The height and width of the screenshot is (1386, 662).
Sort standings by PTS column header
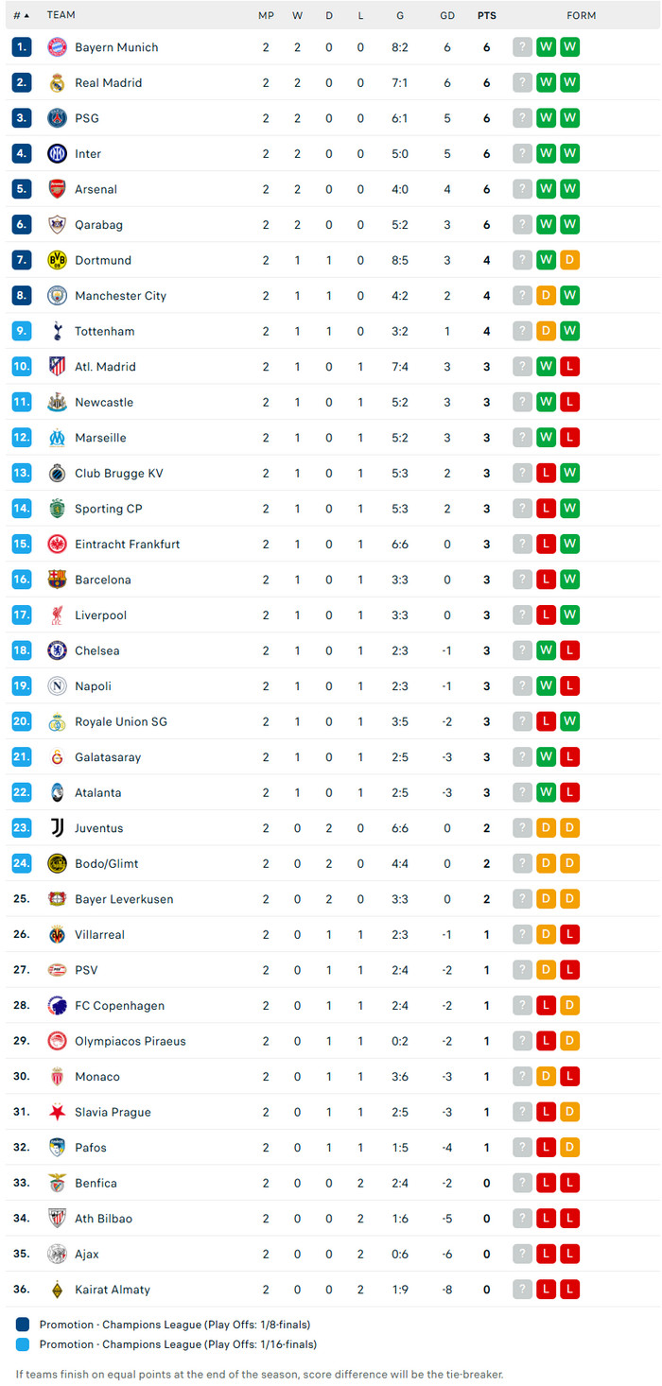pyautogui.click(x=487, y=15)
